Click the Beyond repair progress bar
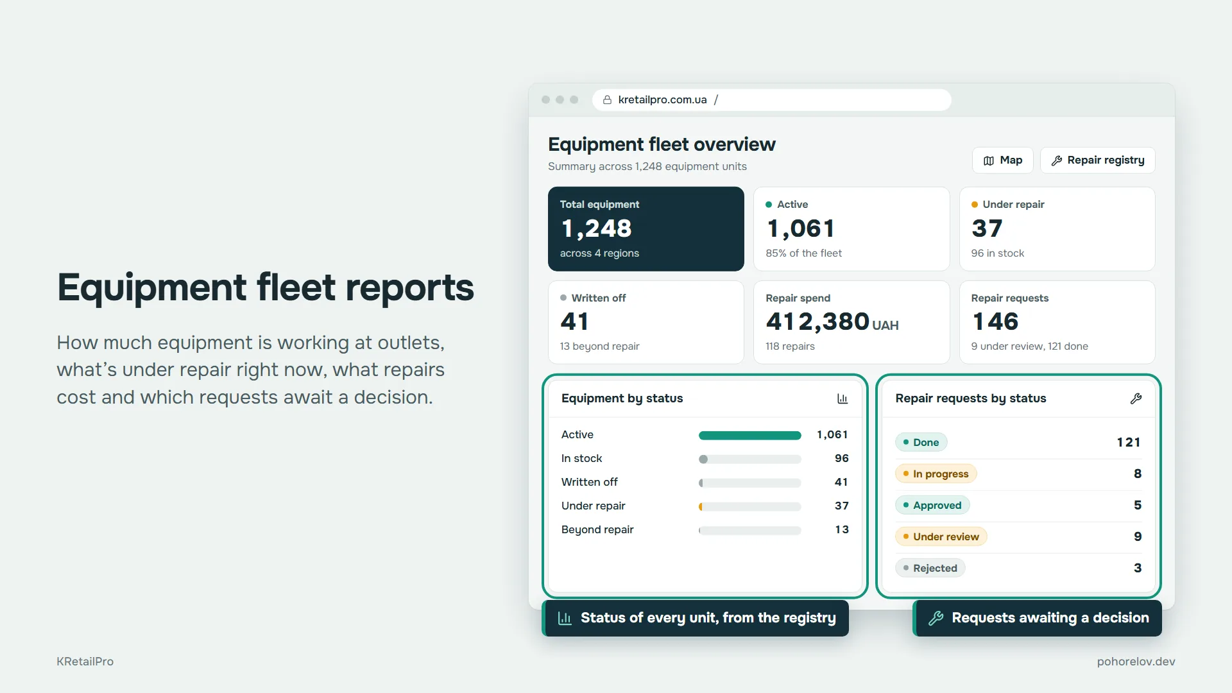Screen dimensions: 1232x693 749,531
